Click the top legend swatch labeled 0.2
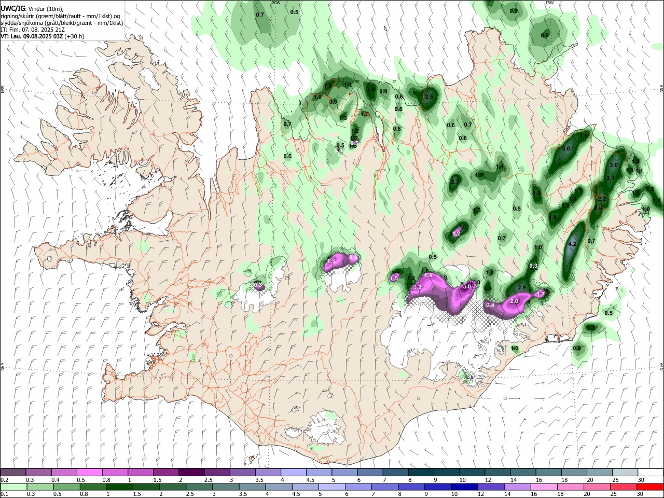 13,472
